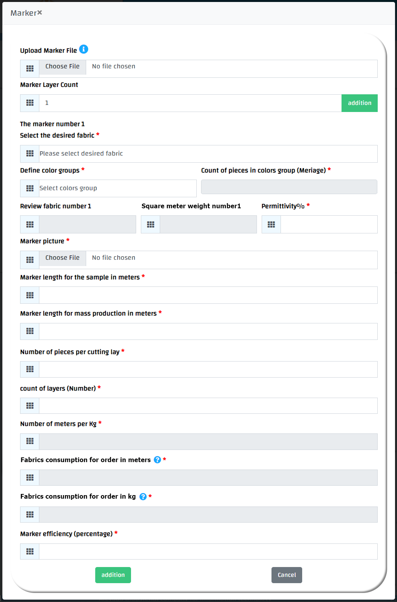
Task: Focus the Marker Layer Count input
Action: click(x=190, y=103)
